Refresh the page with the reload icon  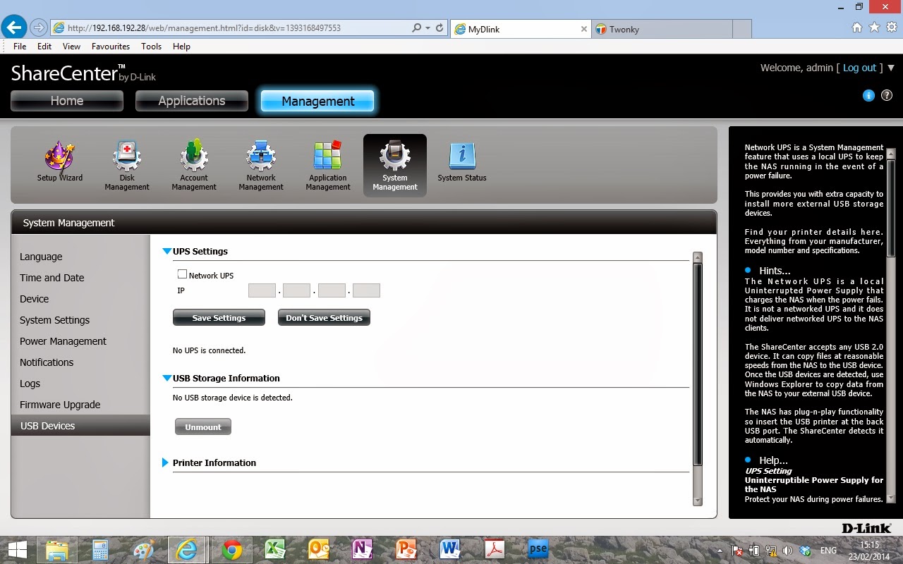(x=440, y=28)
